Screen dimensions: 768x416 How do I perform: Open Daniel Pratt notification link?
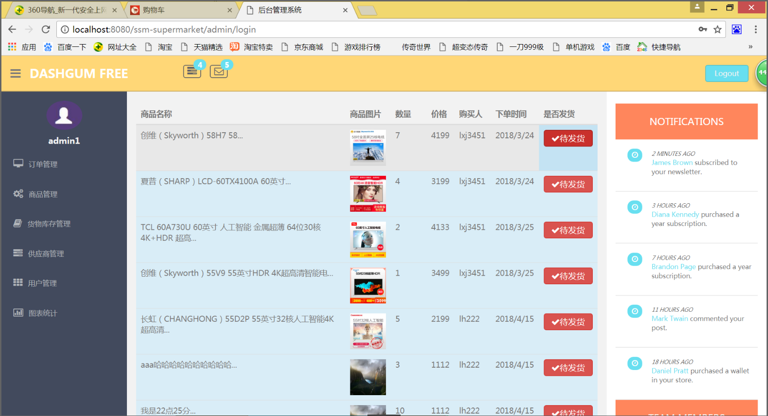[670, 371]
